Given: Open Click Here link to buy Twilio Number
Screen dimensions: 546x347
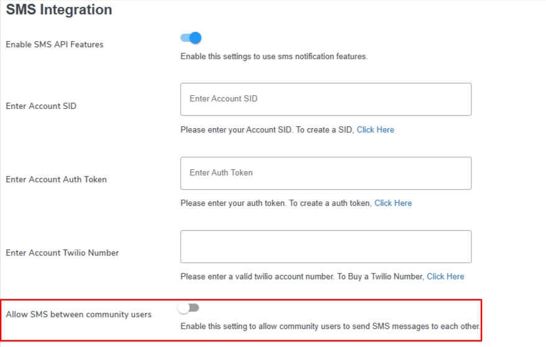Looking at the screenshot, I should point(445,277).
